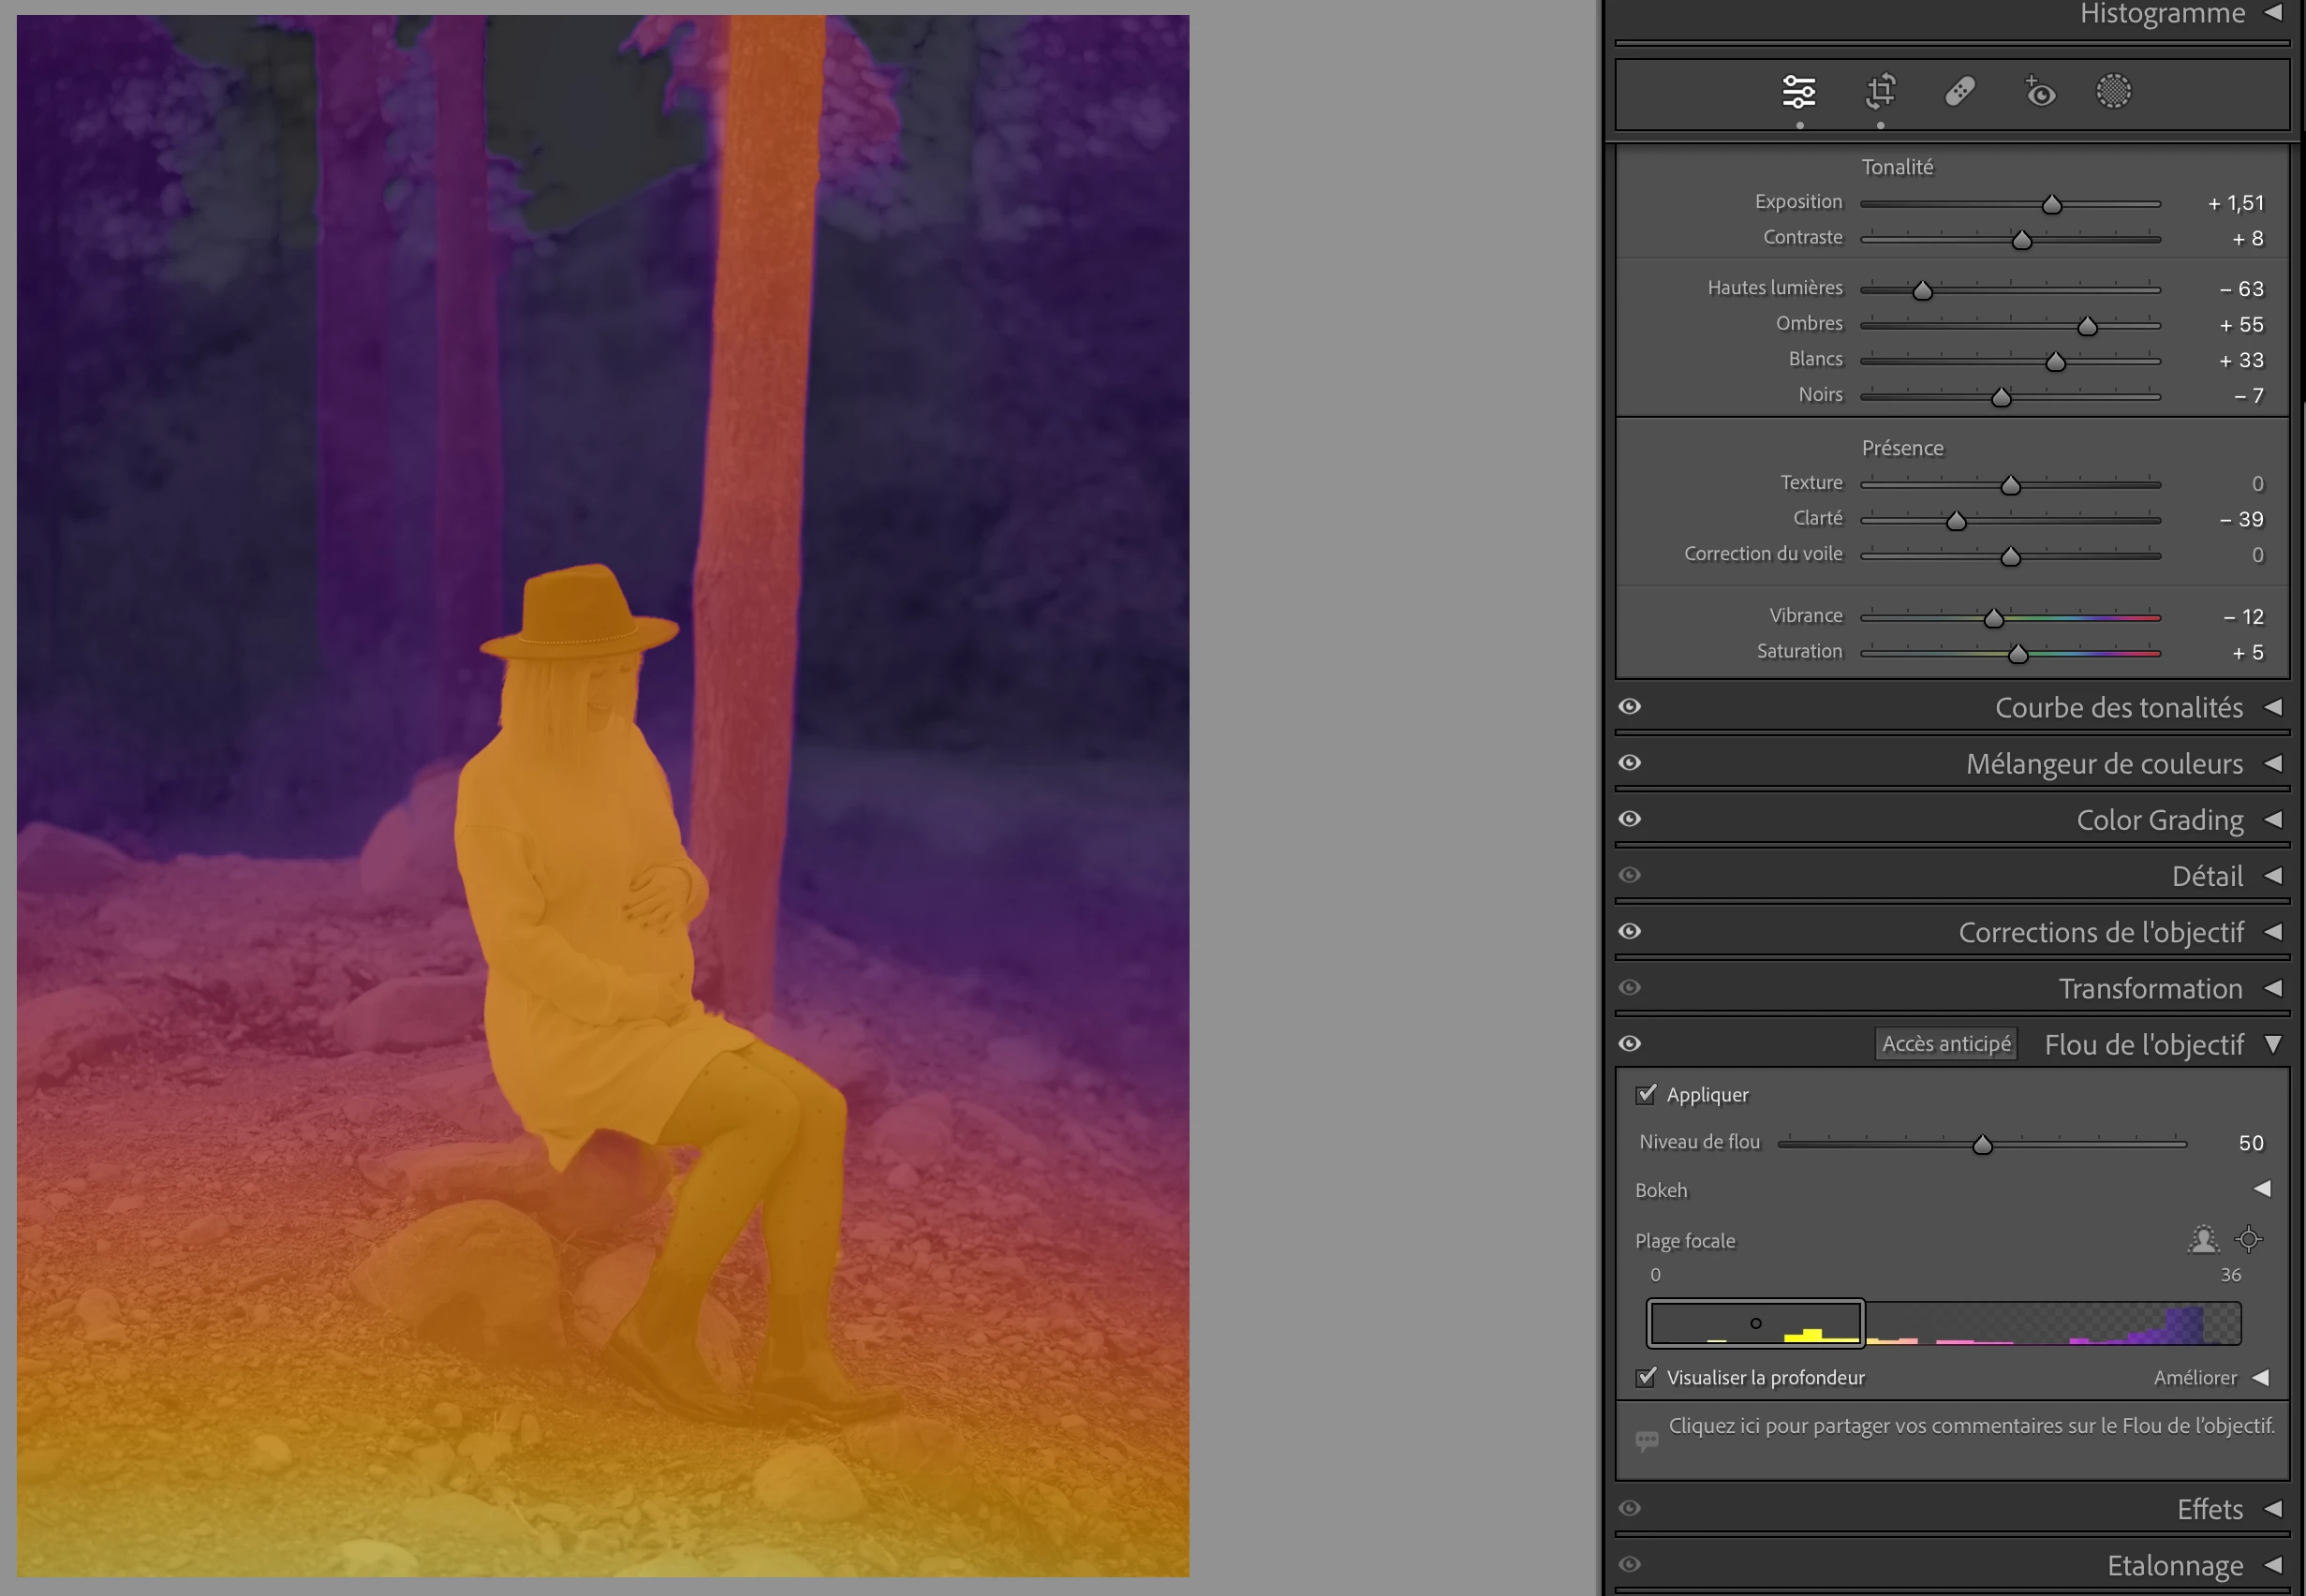Open the Masking tool

pyautogui.click(x=2113, y=92)
